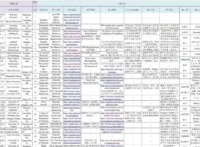Select the University of North Carolina cell
The height and width of the screenshot is (147, 200).
[13, 130]
